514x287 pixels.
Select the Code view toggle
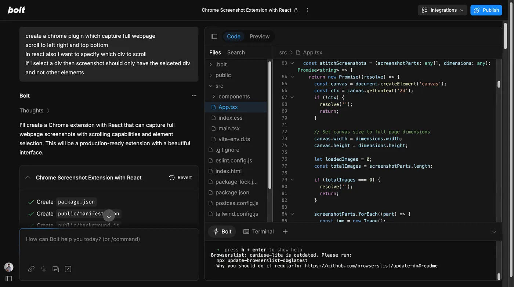coord(234,36)
